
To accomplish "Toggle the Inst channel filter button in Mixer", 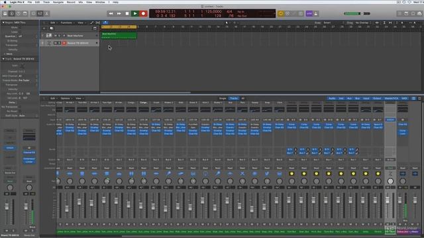I will [341, 99].
